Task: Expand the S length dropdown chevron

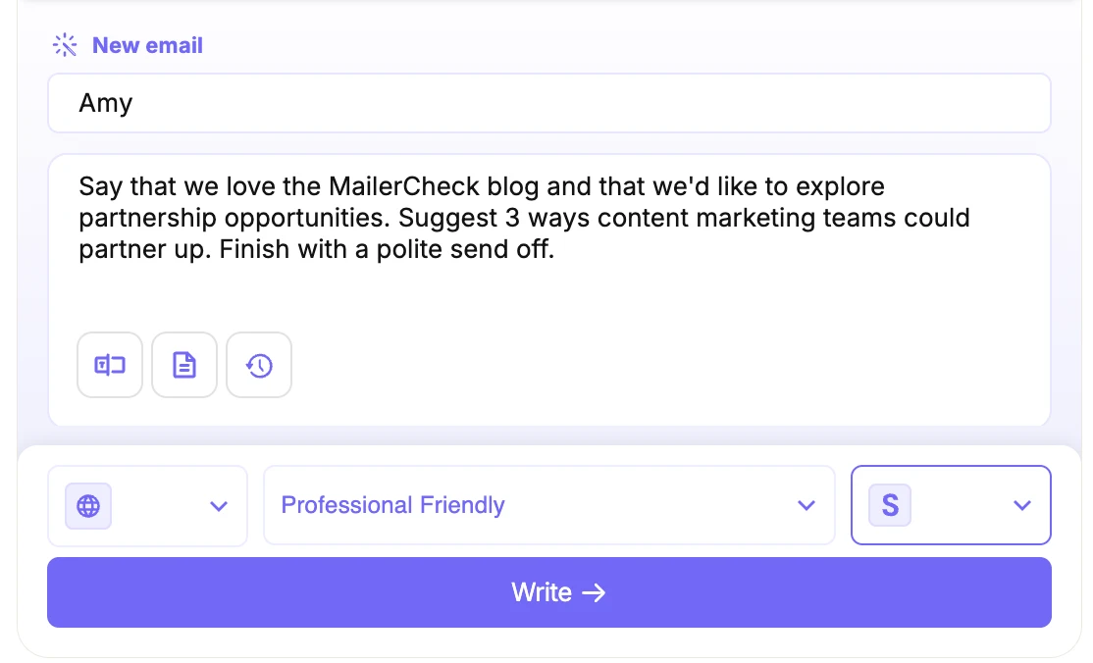Action: point(1022,506)
